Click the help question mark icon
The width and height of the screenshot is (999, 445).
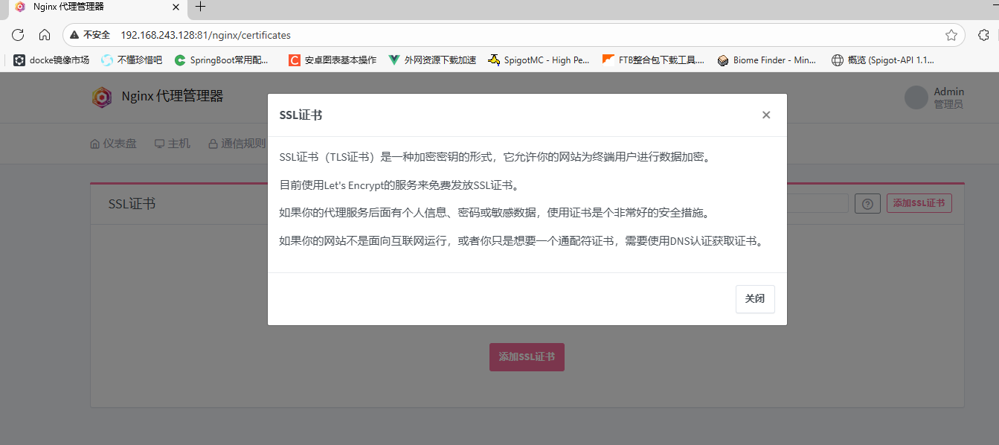point(867,204)
